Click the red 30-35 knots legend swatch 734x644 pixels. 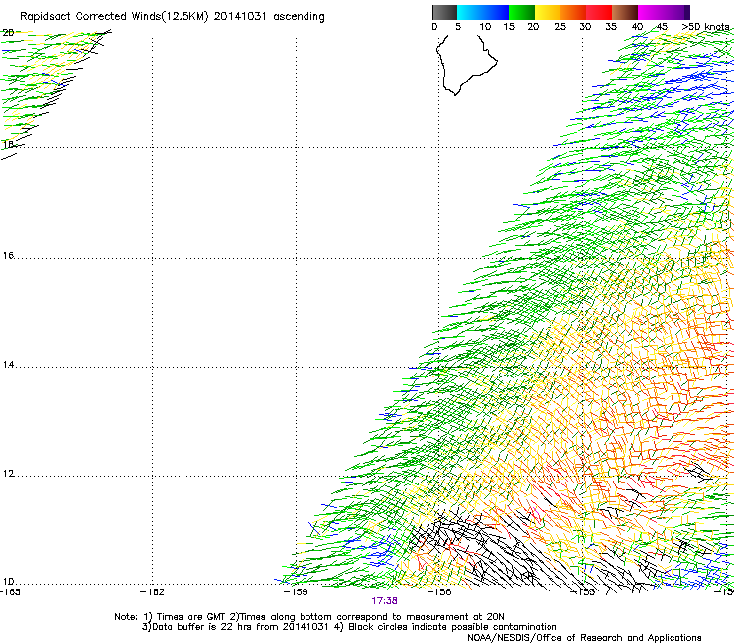[599, 12]
